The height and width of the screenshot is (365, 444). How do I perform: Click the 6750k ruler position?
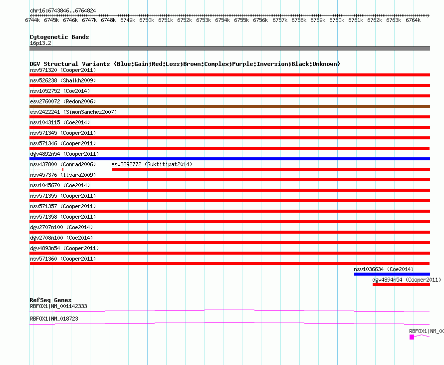tap(147, 20)
